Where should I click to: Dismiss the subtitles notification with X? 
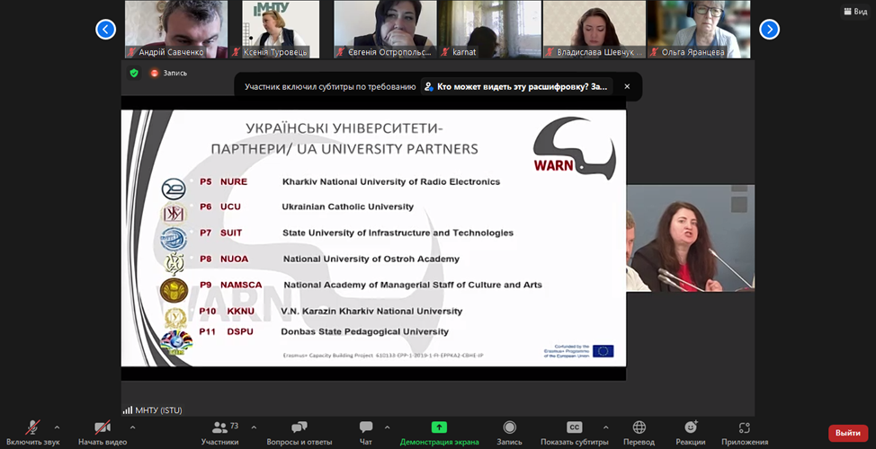627,86
